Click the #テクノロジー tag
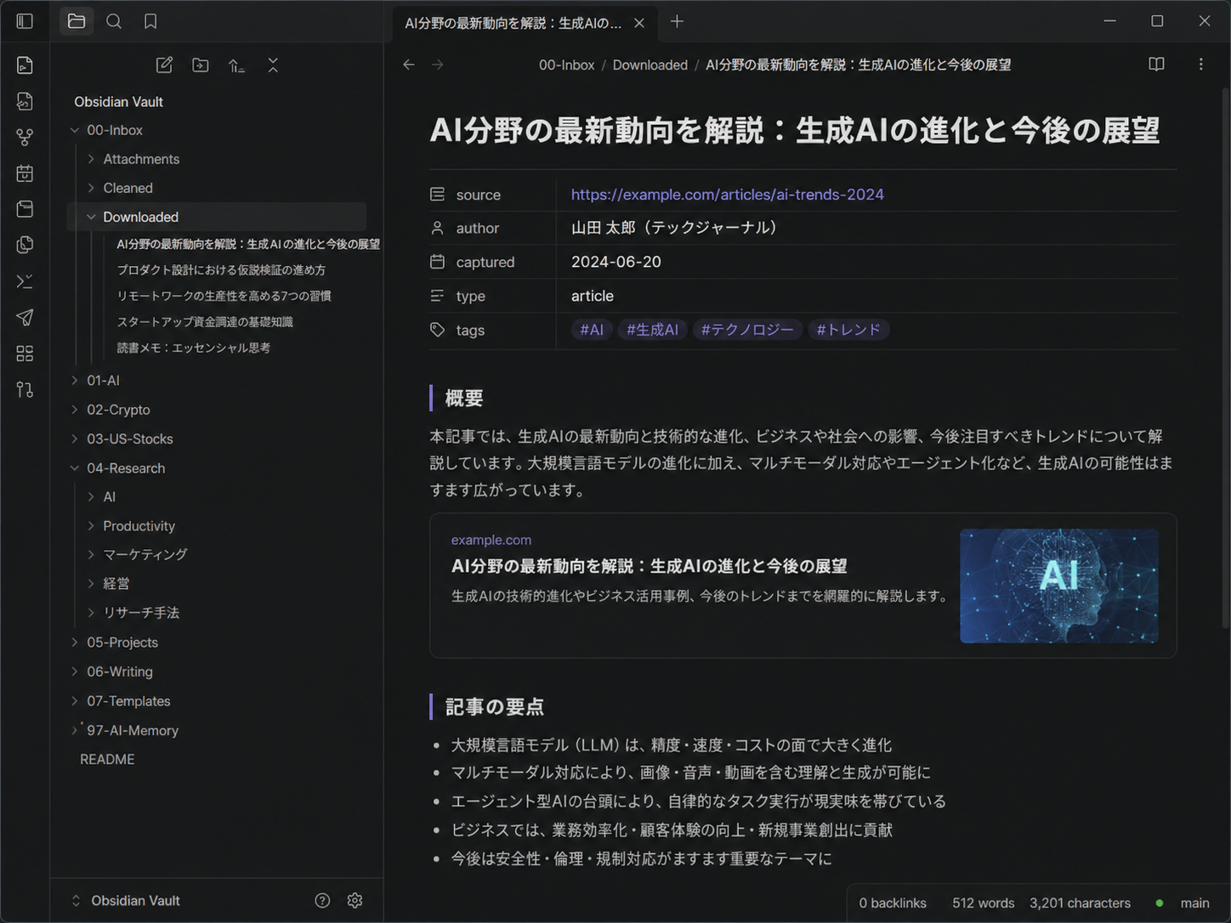The height and width of the screenshot is (923, 1231). click(x=747, y=330)
